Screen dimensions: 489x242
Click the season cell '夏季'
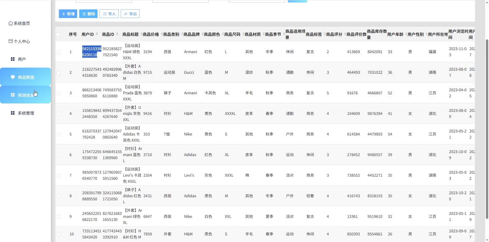coord(269,217)
